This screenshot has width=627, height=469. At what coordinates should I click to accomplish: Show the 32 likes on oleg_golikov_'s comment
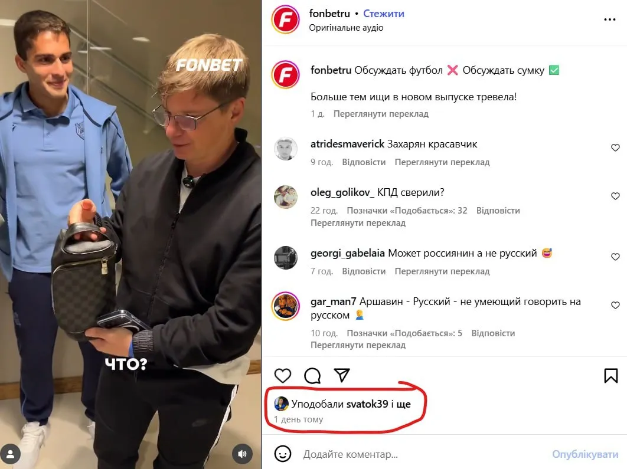[407, 211]
